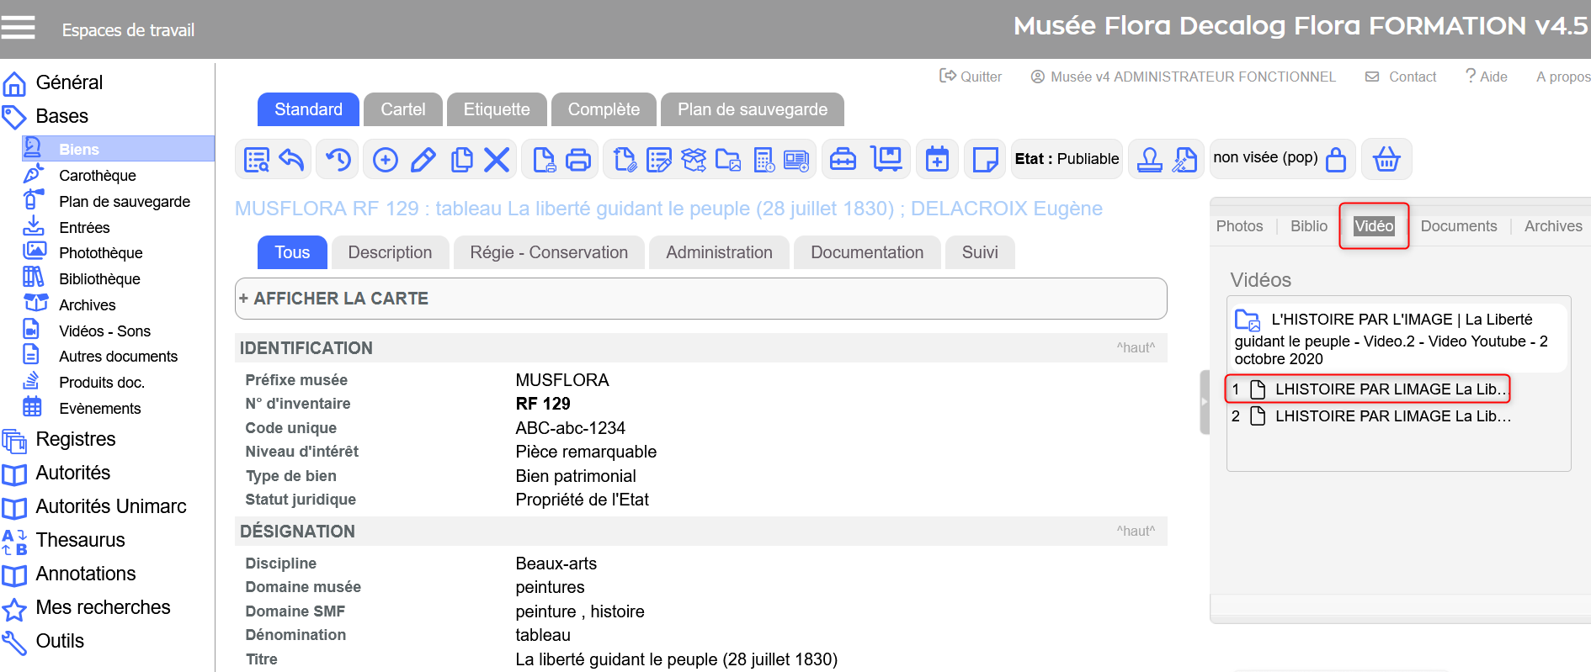
Task: Open the hamburger menu at top left
Action: (x=19, y=28)
